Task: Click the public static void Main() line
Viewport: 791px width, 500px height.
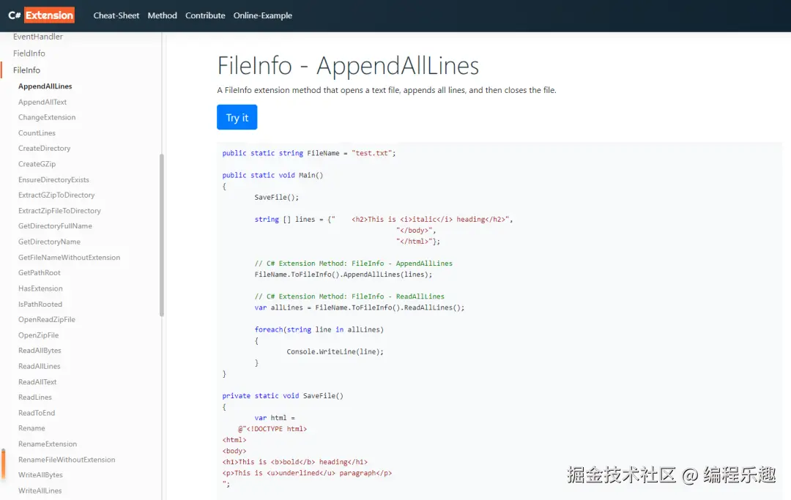Action: point(272,175)
